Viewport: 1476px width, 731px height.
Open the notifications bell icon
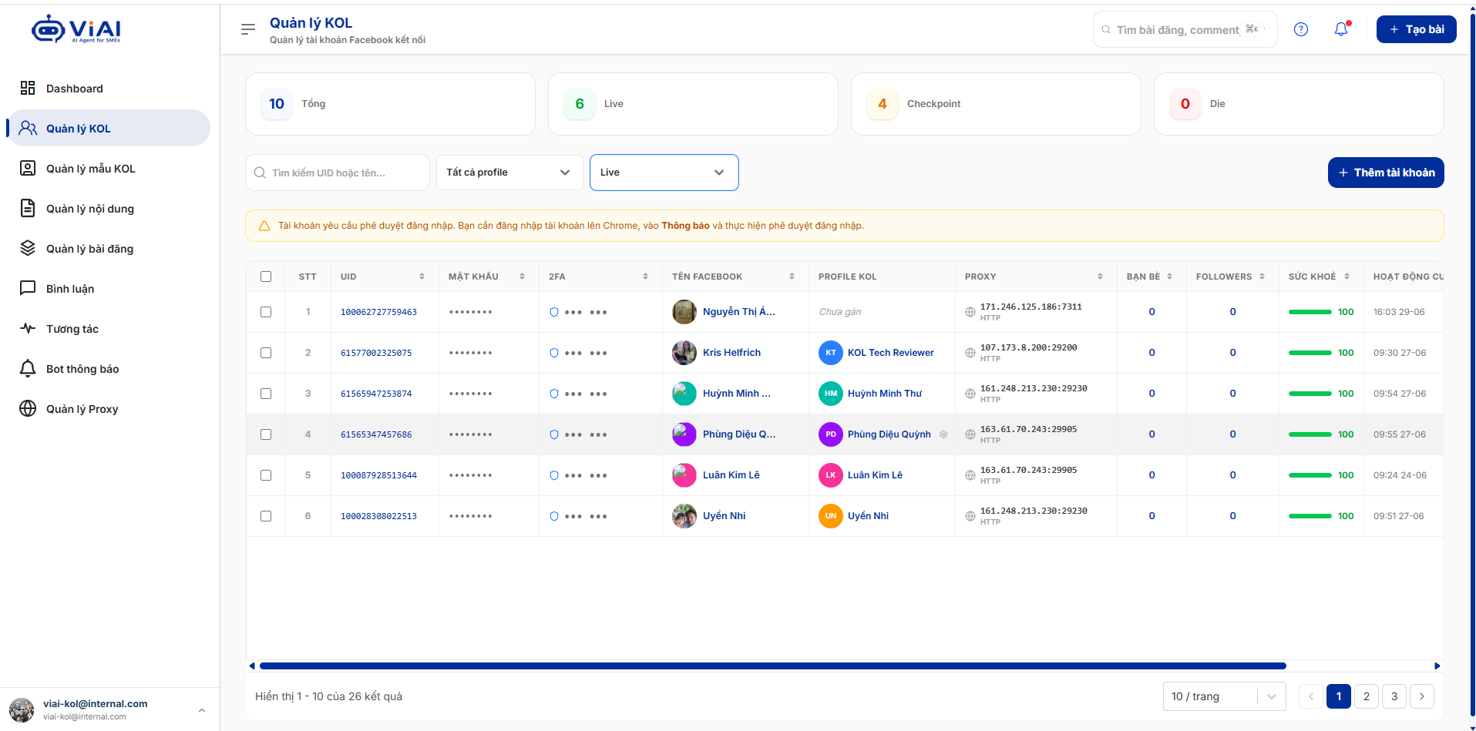[x=1341, y=29]
